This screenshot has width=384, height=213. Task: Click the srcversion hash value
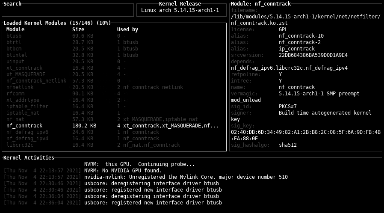coord(313,55)
